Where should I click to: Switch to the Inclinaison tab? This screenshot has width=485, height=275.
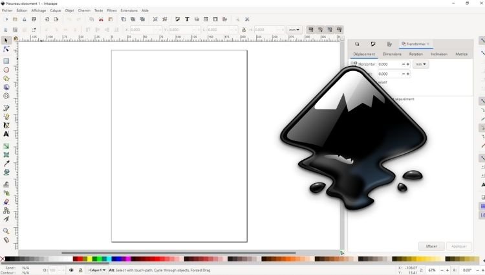click(439, 54)
